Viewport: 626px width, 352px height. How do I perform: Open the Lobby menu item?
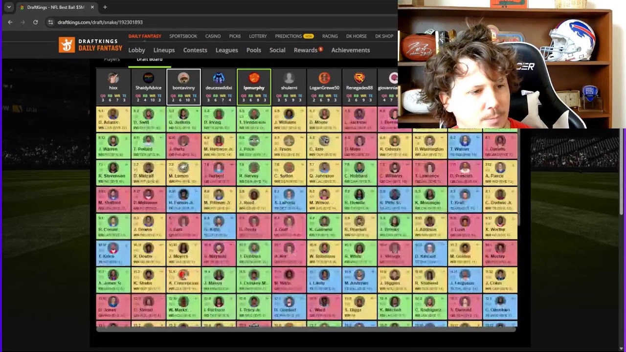point(137,50)
